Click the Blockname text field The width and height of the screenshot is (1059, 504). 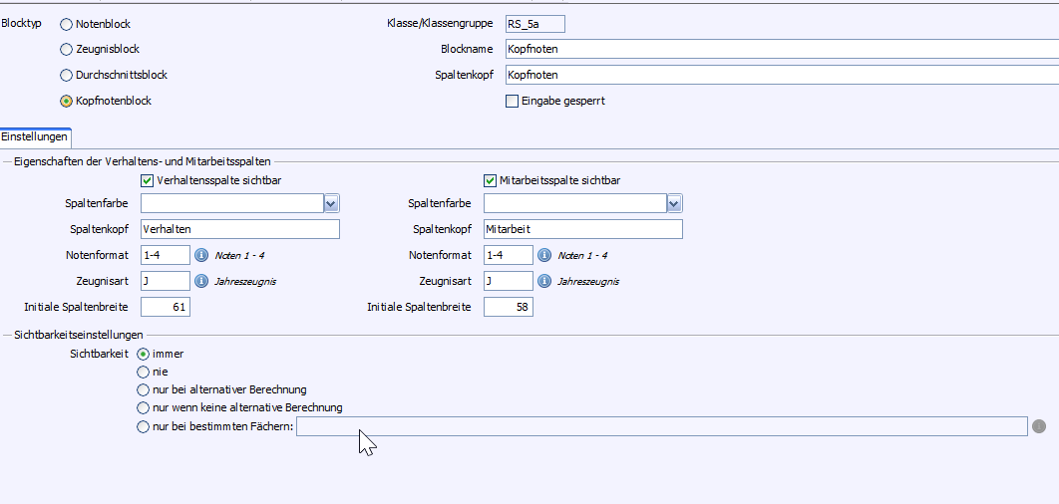pos(778,49)
